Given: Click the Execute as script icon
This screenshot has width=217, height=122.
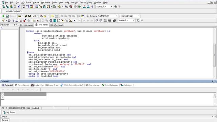Looking at the screenshot, I should [7, 16].
